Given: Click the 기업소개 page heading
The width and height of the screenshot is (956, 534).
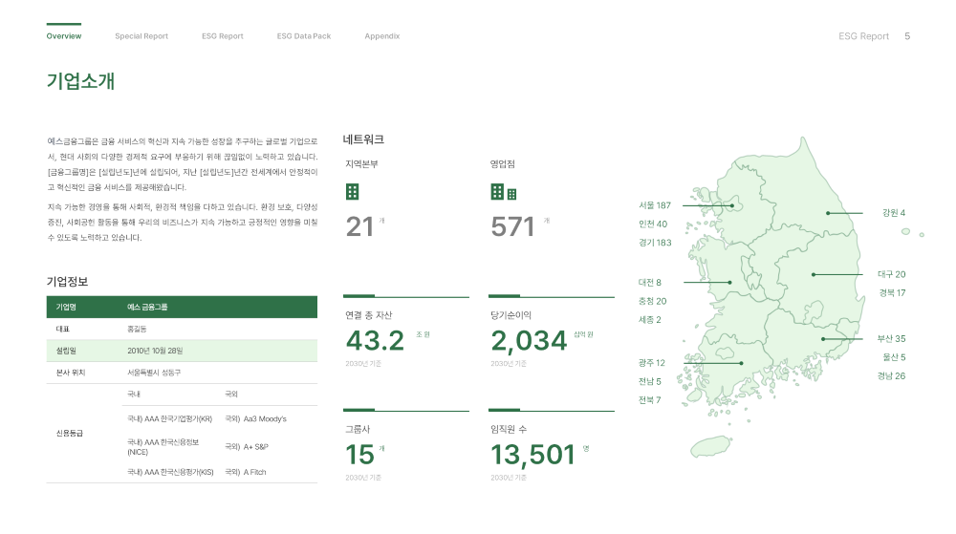Looking at the screenshot, I should [80, 81].
